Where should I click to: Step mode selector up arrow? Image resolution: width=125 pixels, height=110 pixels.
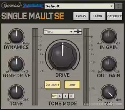(78, 30)
